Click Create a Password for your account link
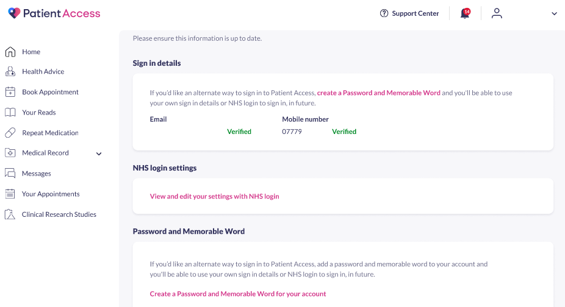The width and height of the screenshot is (565, 307). pos(238,294)
